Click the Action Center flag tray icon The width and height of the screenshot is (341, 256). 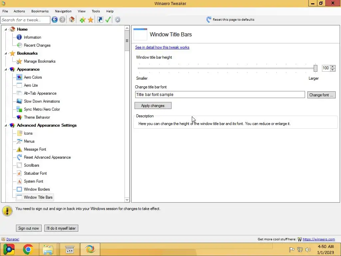[292, 249]
